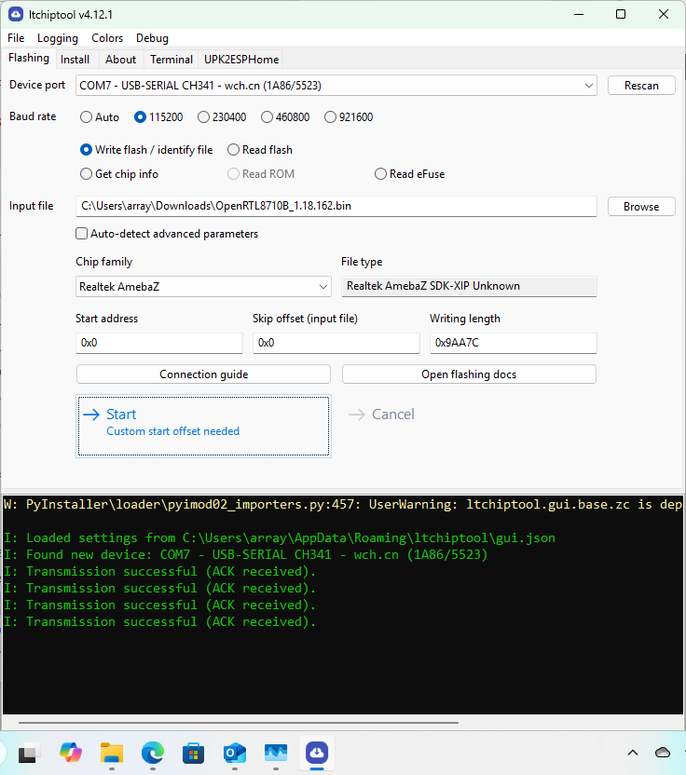Open the Debug menu
The image size is (686, 775).
click(152, 38)
